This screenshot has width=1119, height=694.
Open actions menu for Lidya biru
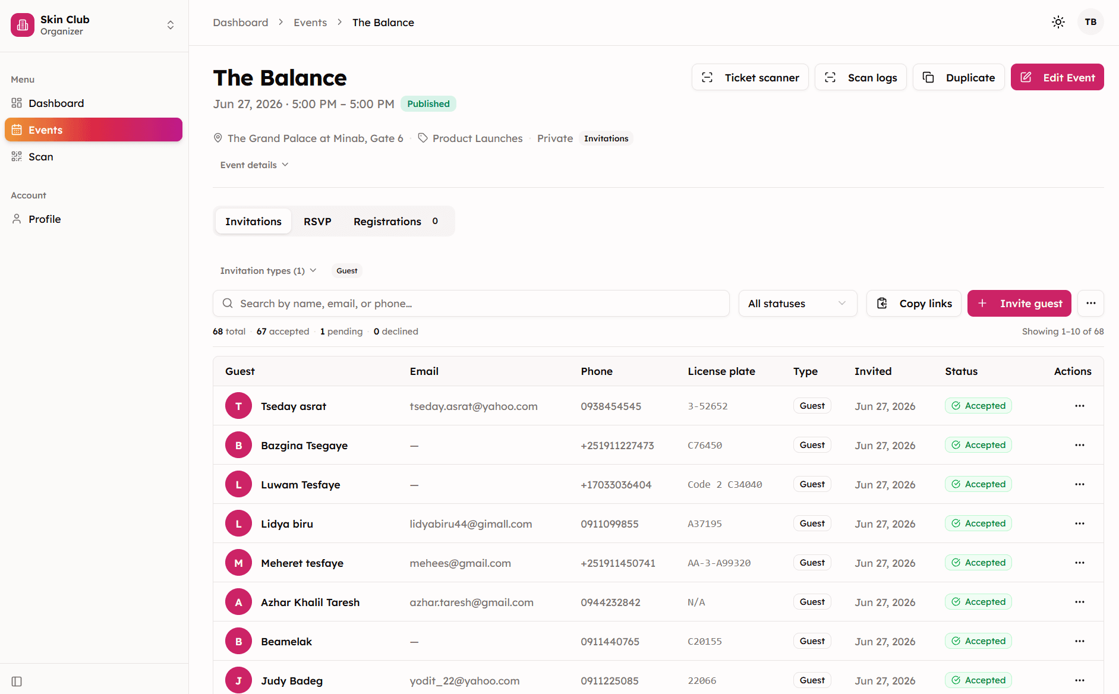click(x=1080, y=523)
